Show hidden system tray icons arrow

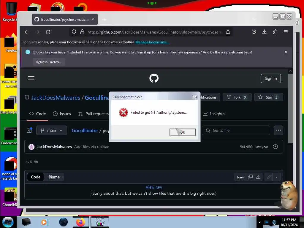coord(259,222)
